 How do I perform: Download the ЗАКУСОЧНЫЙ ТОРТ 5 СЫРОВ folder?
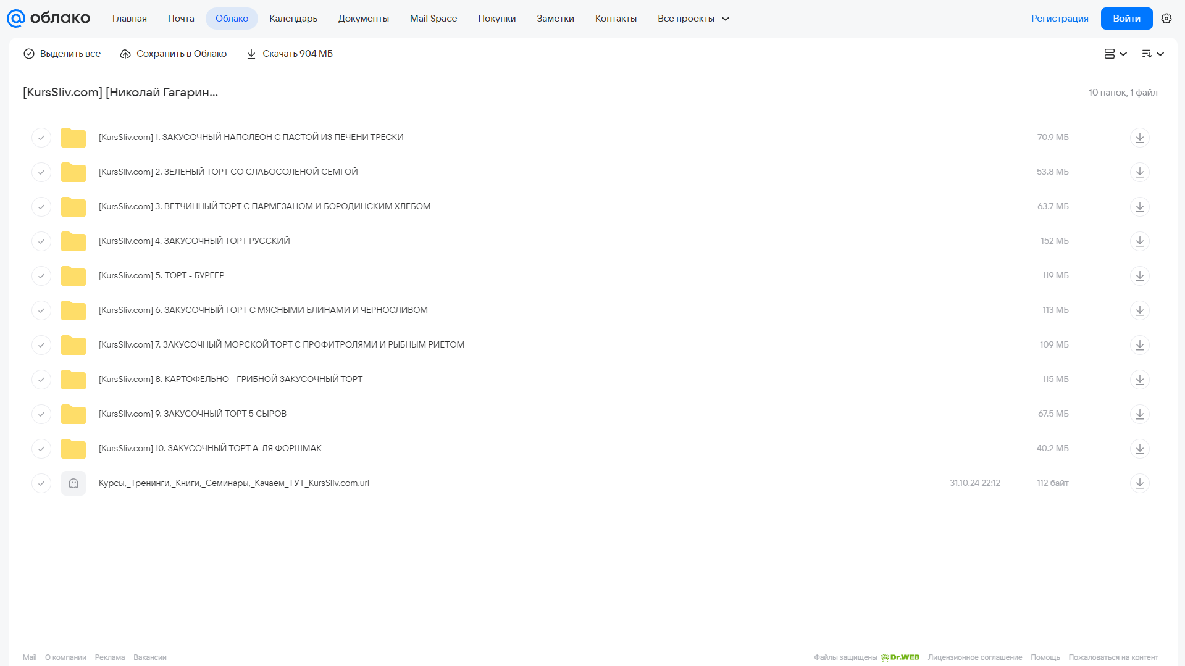pyautogui.click(x=1140, y=414)
